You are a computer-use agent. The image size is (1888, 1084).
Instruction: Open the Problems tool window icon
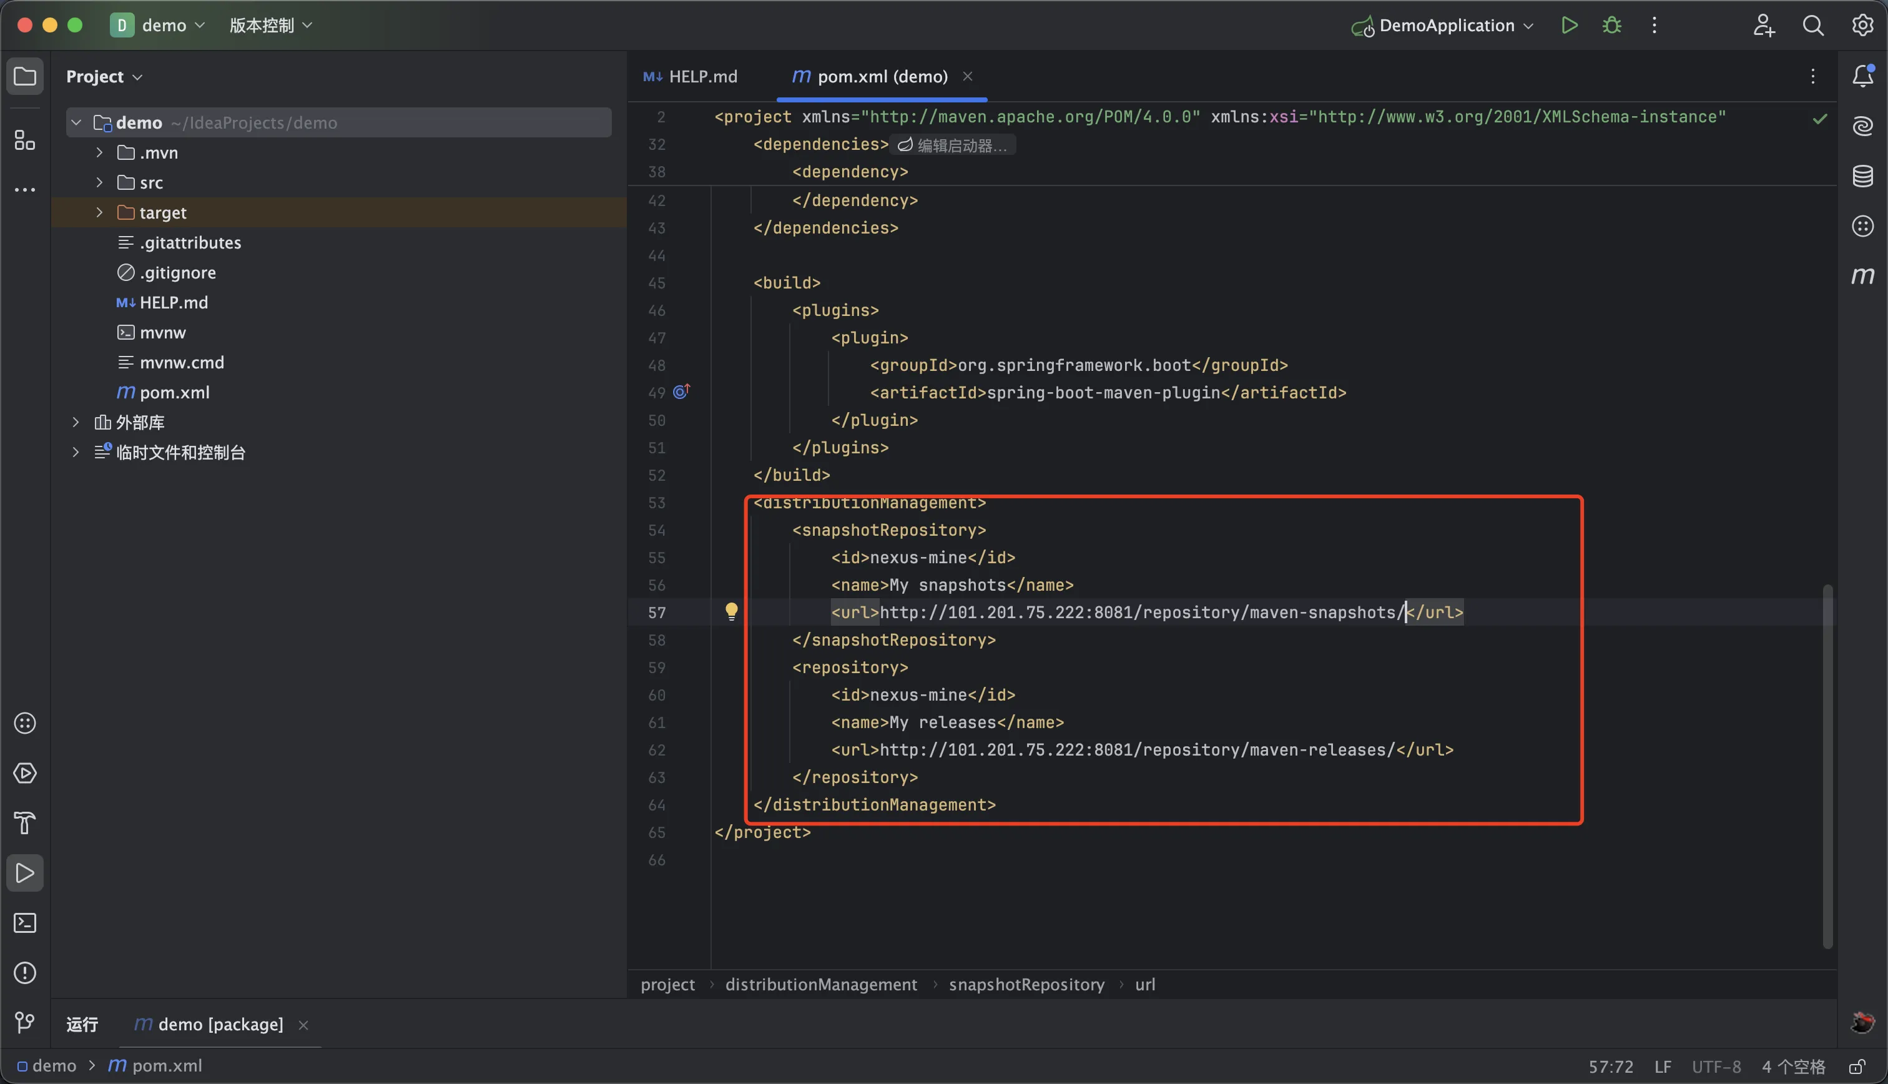[26, 973]
